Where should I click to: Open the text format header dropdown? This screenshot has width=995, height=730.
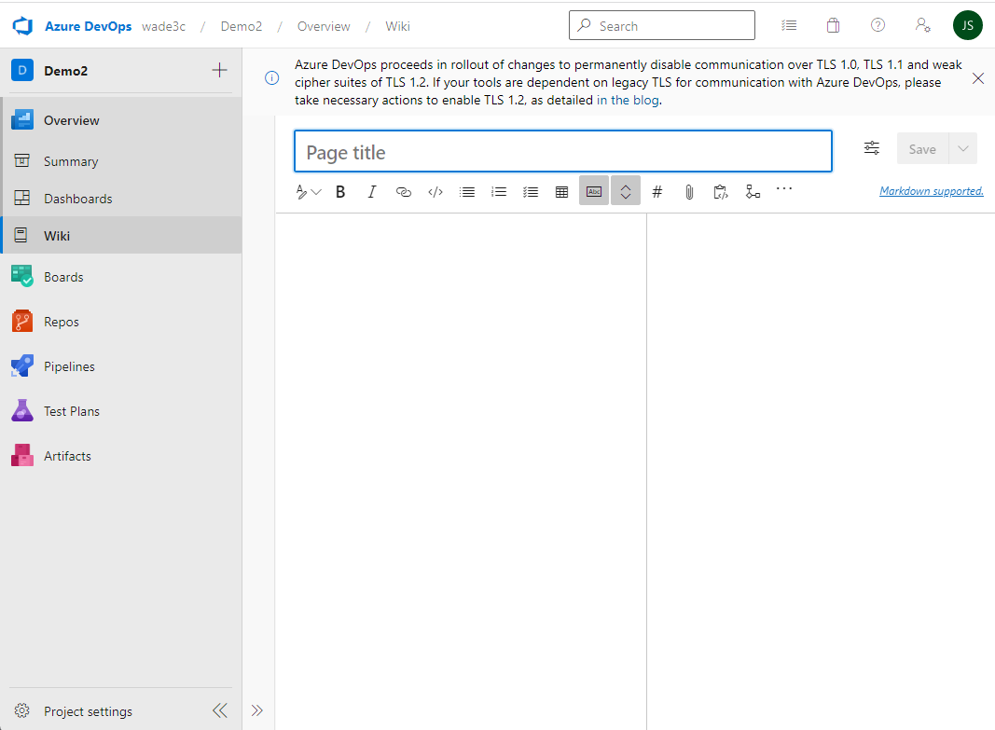pos(308,192)
